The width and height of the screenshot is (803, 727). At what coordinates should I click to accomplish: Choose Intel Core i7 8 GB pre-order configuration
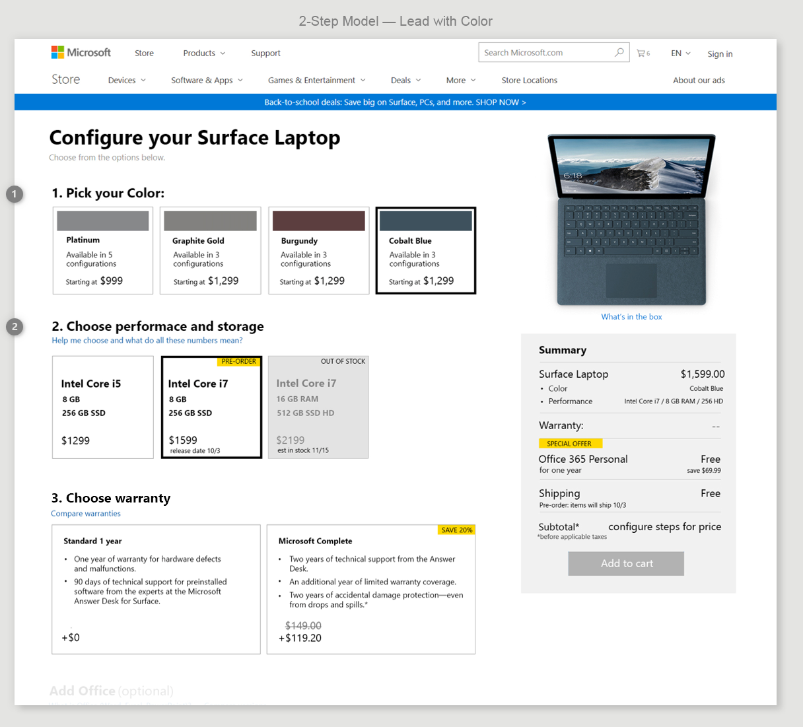pos(211,407)
